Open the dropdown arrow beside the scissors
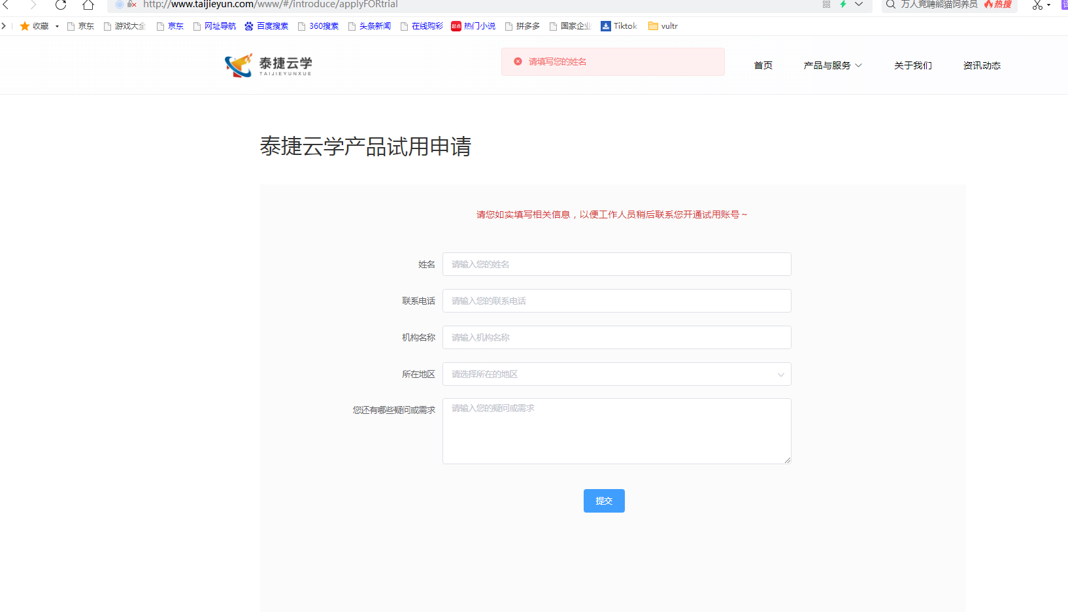The image size is (1068, 612). point(1049,5)
